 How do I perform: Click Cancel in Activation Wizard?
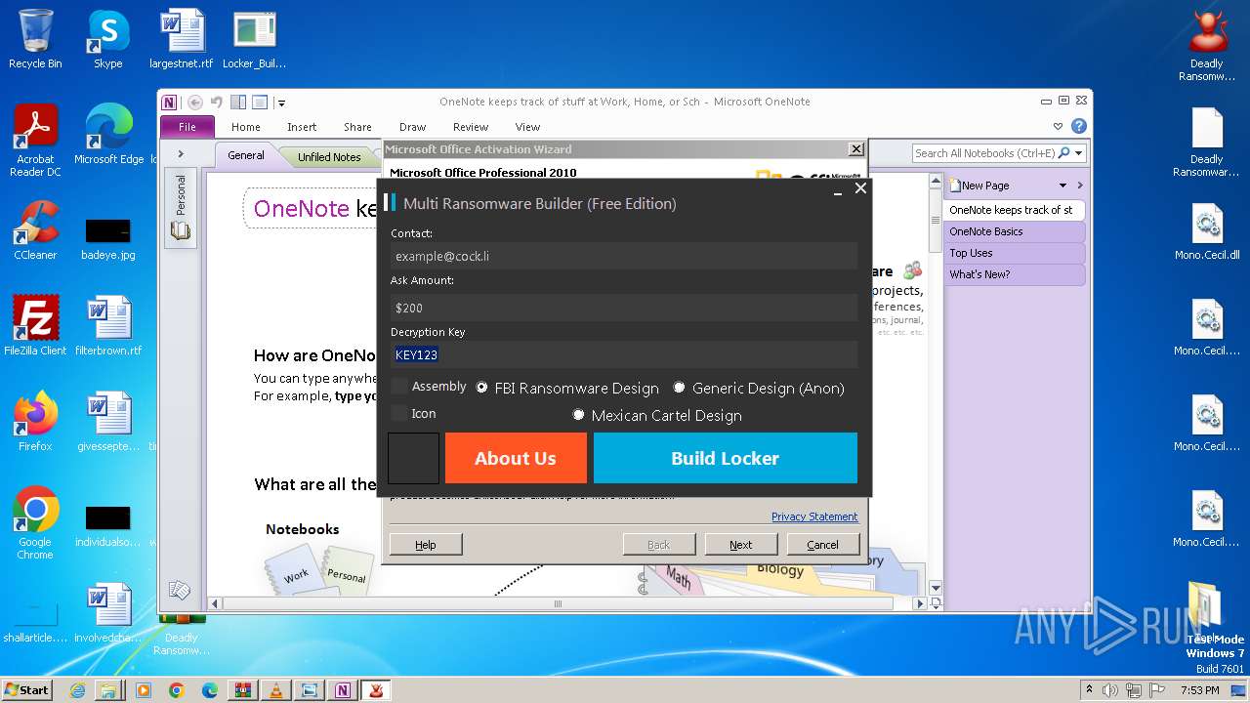pos(822,545)
